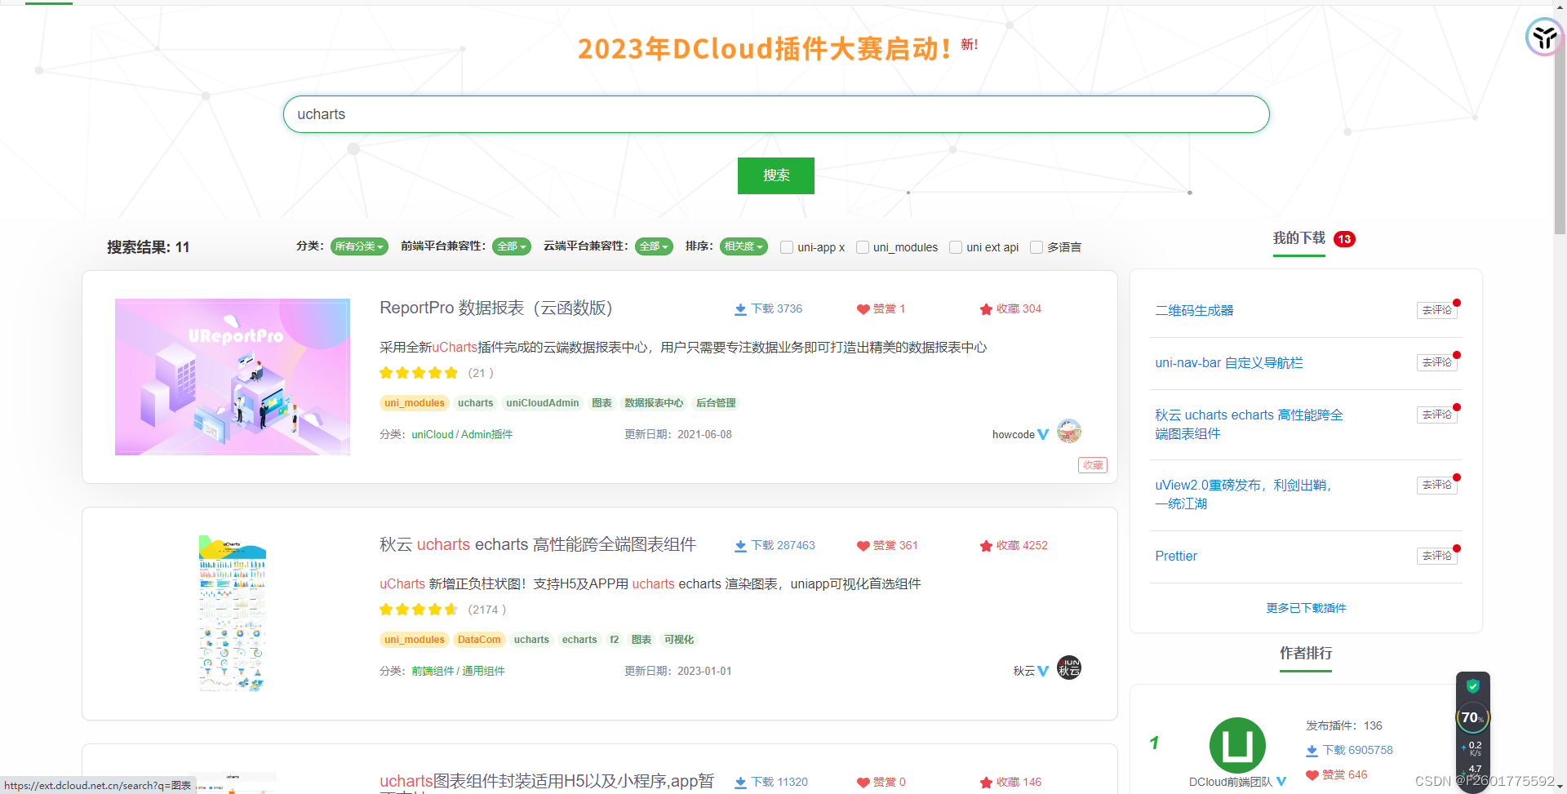The height and width of the screenshot is (794, 1567).
Task: Open the 更多已下载插件 link
Action: (x=1305, y=608)
